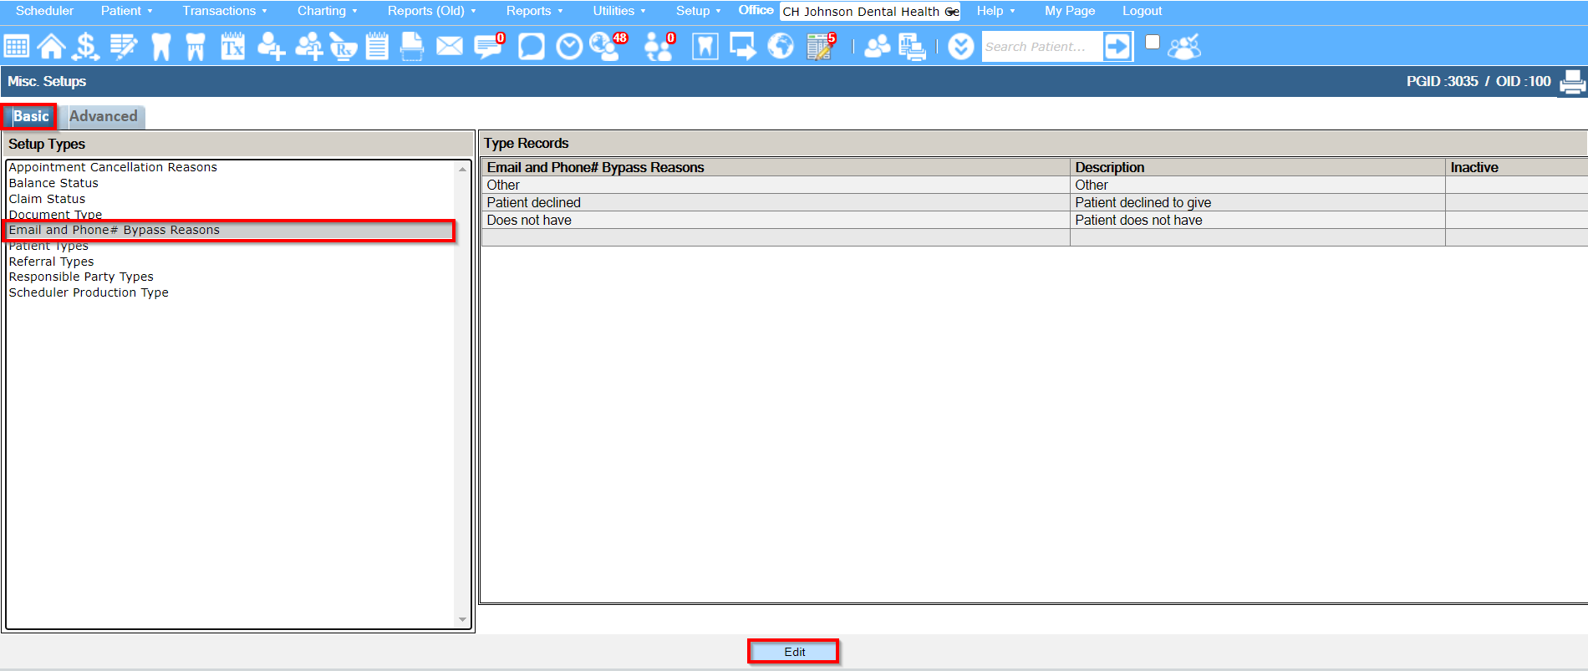
Task: Select Responsible Party Types setup type
Action: click(81, 277)
